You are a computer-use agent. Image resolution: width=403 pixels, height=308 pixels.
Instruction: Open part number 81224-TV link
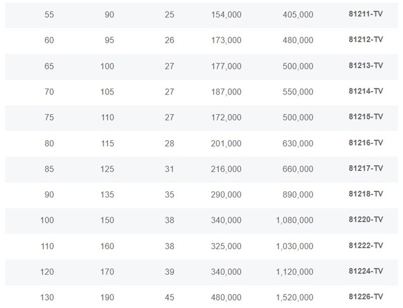tap(366, 271)
